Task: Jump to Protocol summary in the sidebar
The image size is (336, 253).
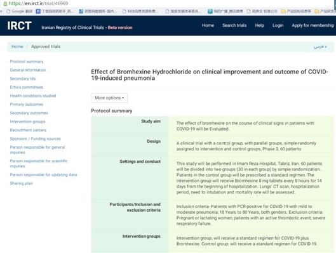Action: coord(27,62)
